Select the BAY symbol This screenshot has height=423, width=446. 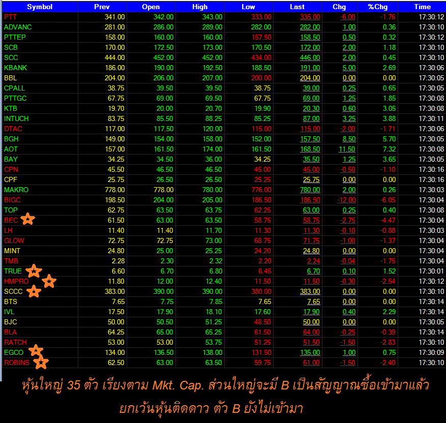point(11,160)
